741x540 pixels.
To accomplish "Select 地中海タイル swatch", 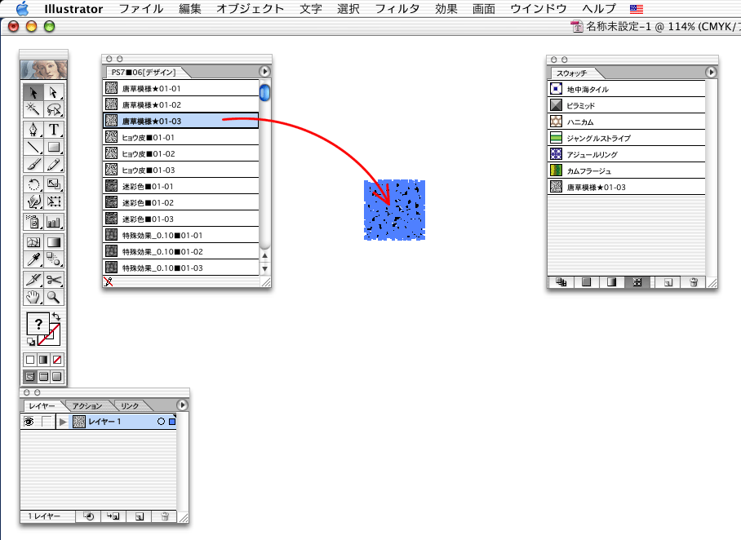I will [x=626, y=89].
